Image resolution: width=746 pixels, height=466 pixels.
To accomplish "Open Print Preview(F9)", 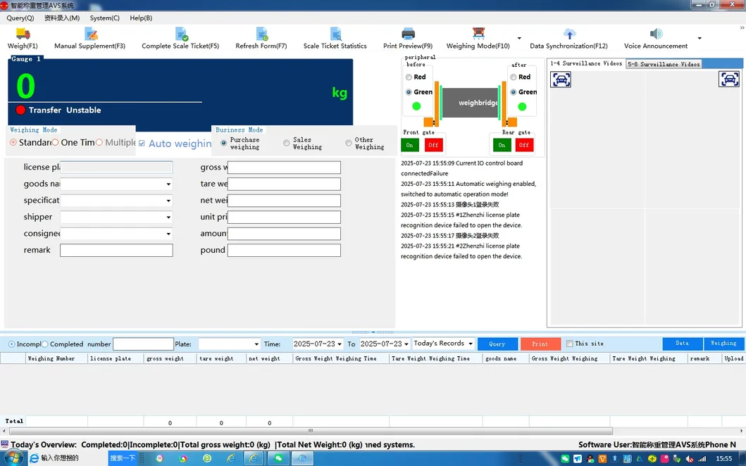I will pos(407,39).
